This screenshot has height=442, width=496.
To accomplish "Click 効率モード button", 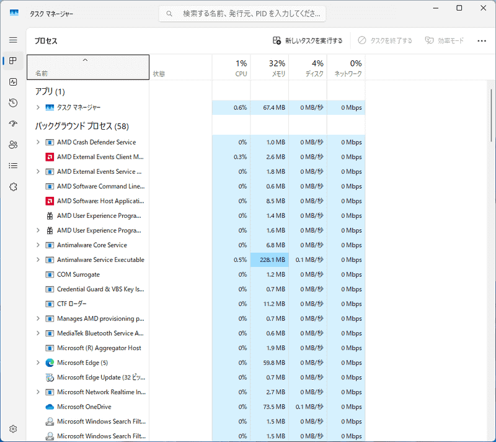I will (x=444, y=40).
